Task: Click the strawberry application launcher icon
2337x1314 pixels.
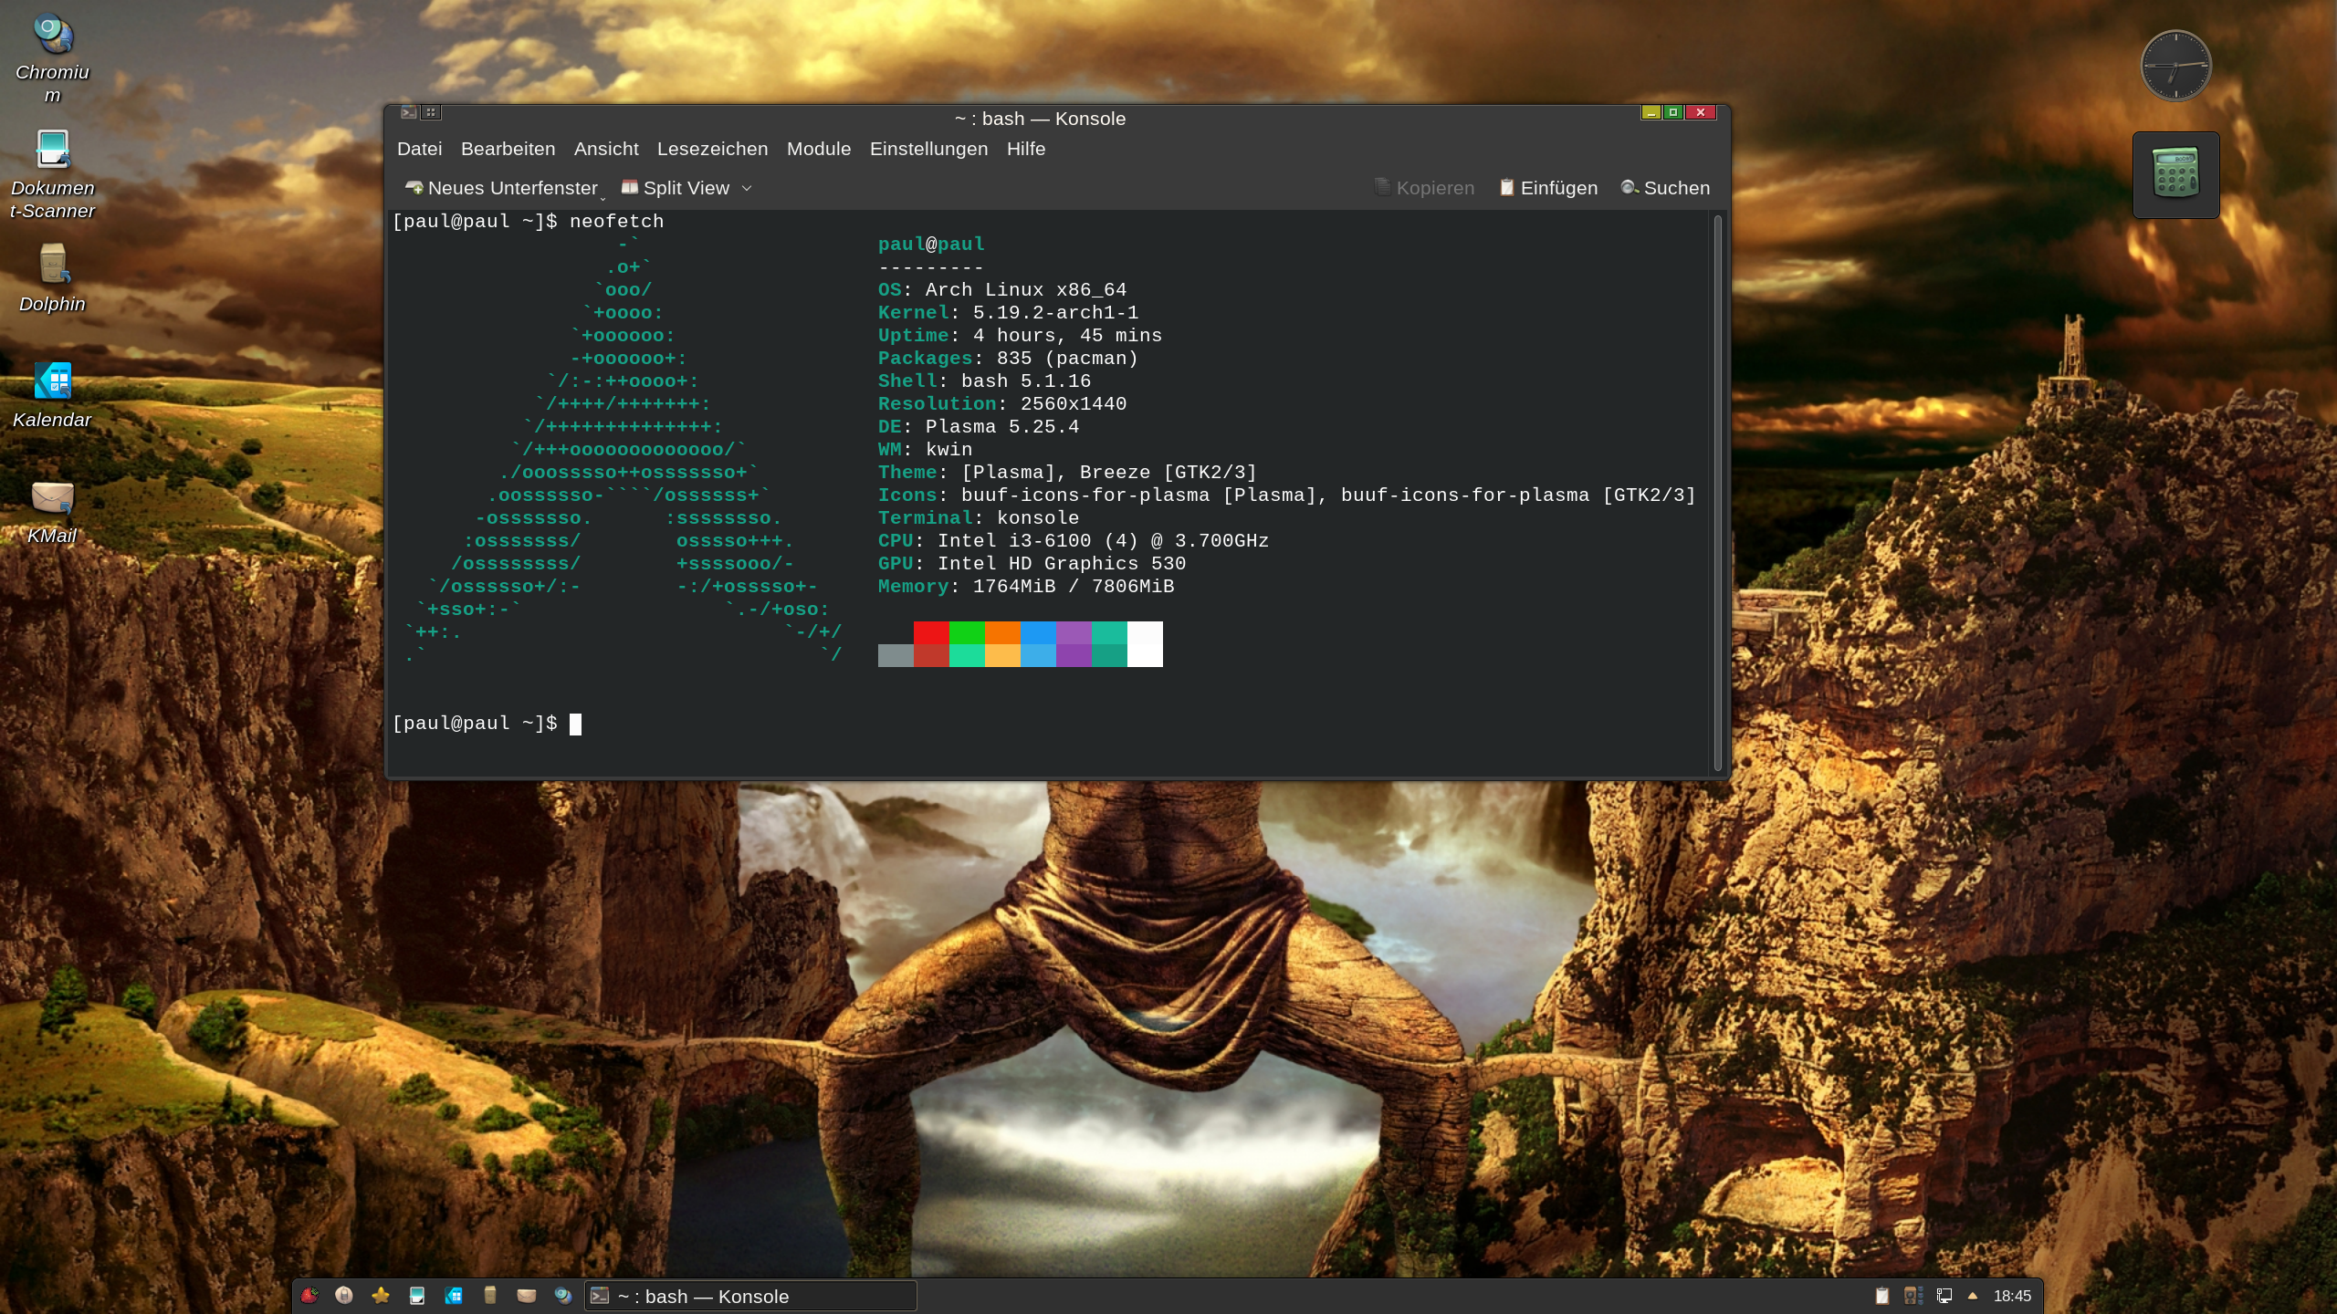Action: (309, 1296)
